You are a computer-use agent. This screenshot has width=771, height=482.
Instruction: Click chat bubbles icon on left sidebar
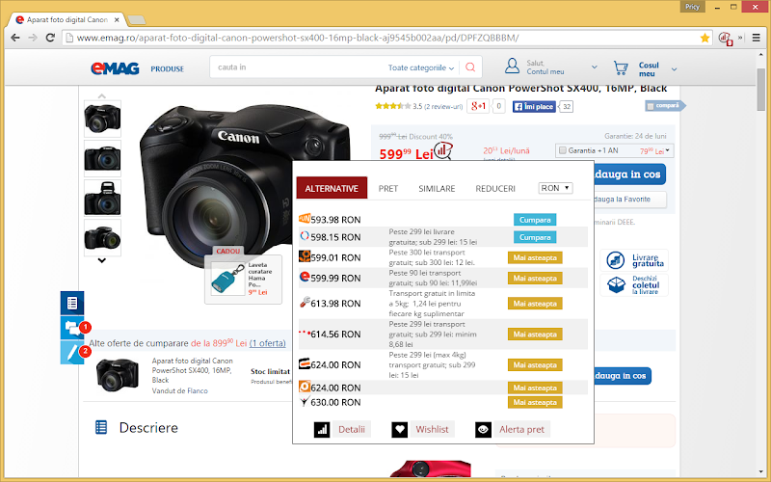(x=72, y=328)
